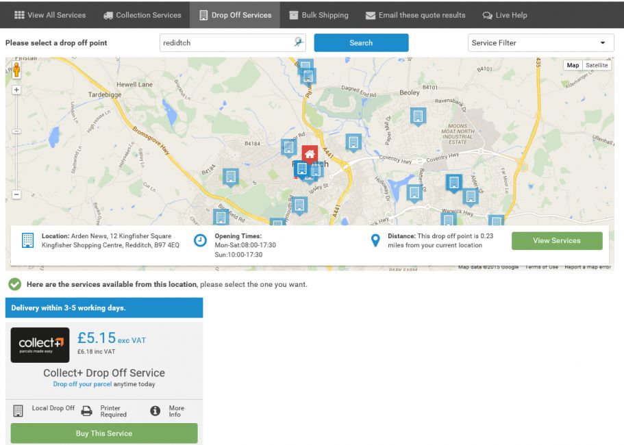Select drop off marker near Beoley
624x445 pixels.
click(x=418, y=117)
